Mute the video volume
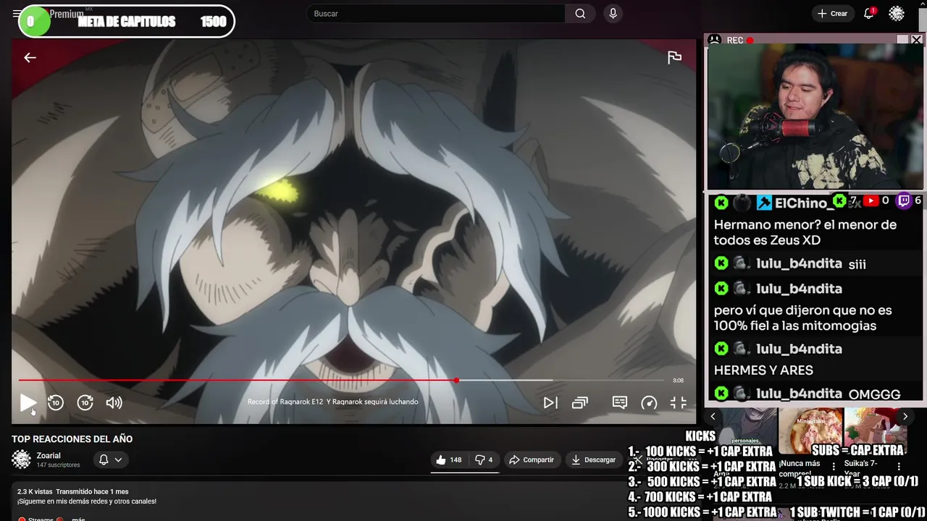927x521 pixels. pyautogui.click(x=114, y=403)
